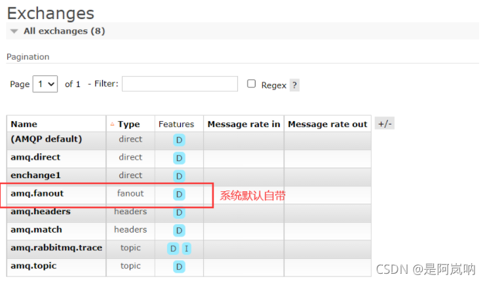
Task: Click the Exchanges page heading
Action: [x=50, y=14]
